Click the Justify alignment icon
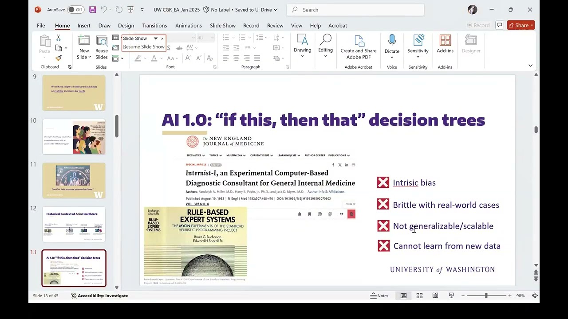568x319 pixels. [257, 58]
